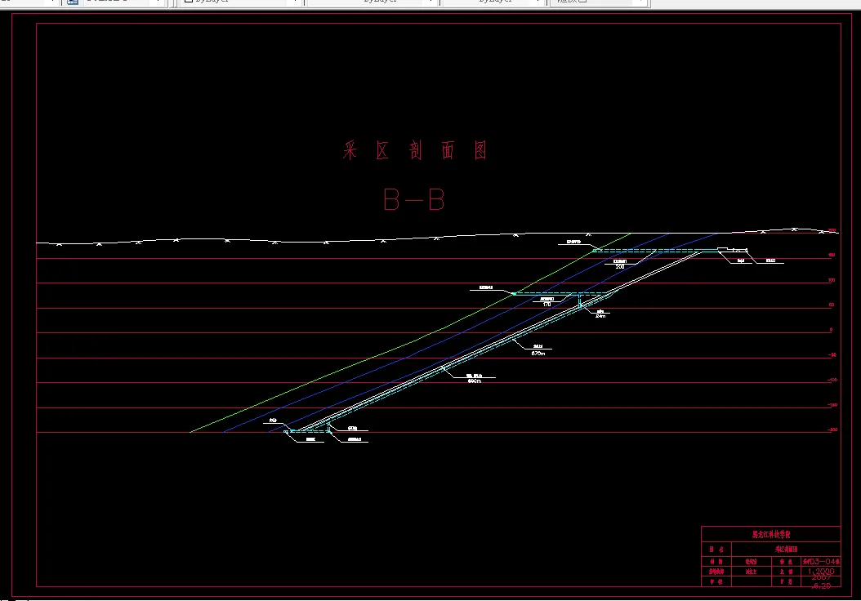This screenshot has height=601, width=861.
Task: Click the layer properties icon in toolbar
Action: tap(73, 2)
